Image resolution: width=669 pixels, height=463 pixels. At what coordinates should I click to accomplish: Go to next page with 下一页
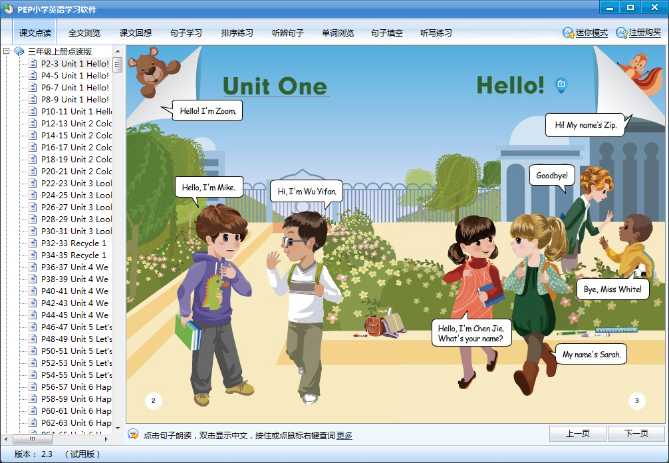636,434
